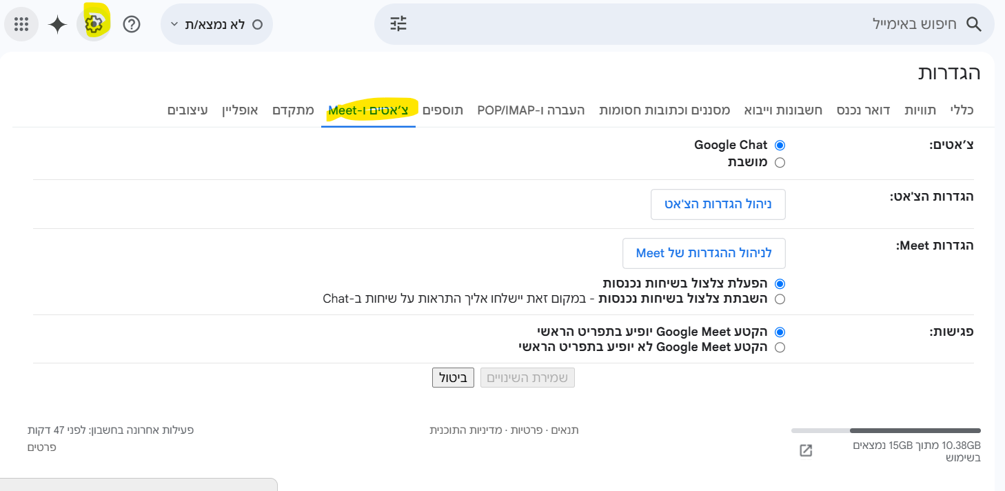Click the חיפוש באימייל search field
Viewport: 1005px width, 491px height.
[x=689, y=24]
